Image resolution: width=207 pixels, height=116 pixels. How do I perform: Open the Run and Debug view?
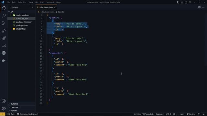coord(4,31)
